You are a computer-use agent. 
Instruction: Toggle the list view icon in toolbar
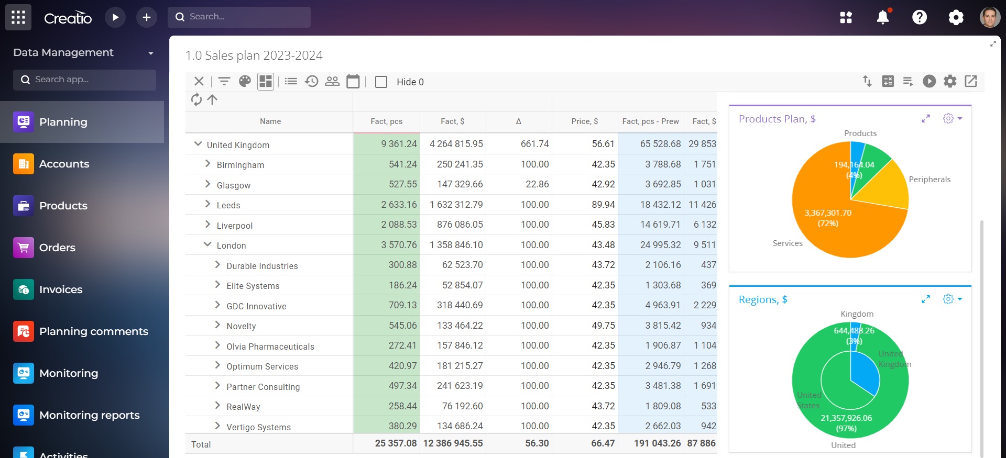[291, 81]
